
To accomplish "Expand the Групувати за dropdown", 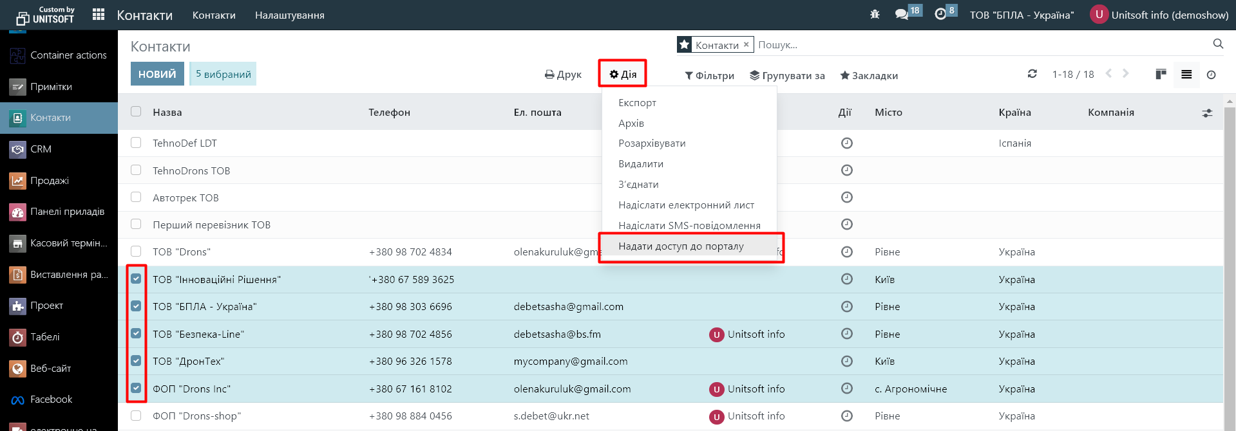I will 787,75.
